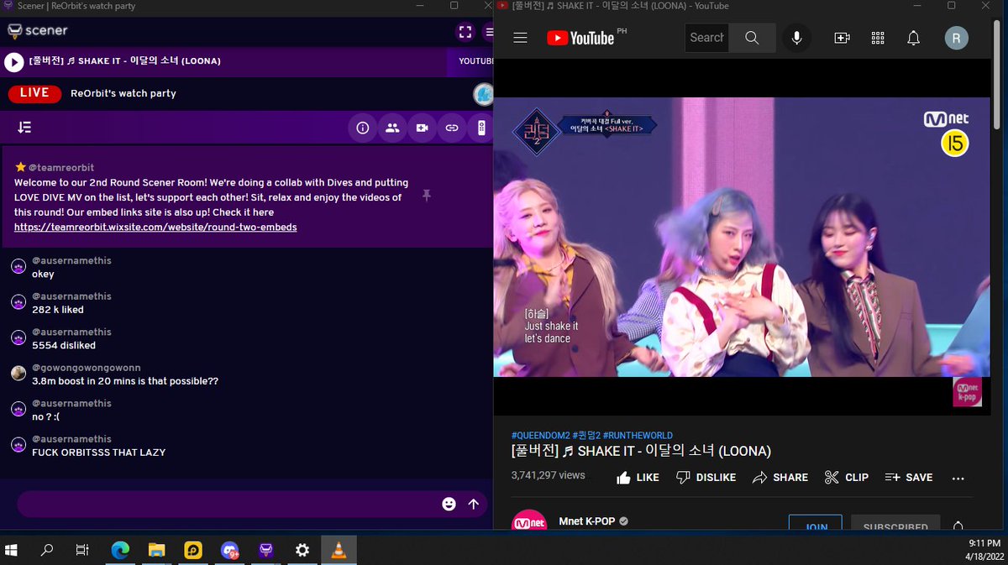
Task: Open the YouTube guide menu
Action: pyautogui.click(x=520, y=38)
